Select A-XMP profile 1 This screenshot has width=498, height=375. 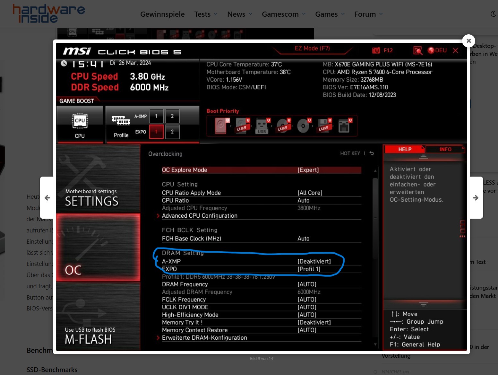pyautogui.click(x=156, y=116)
